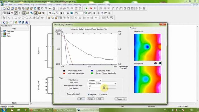The image size is (199, 112).
Task: Click the Maps icon in Project Explorer
Action: [x=5, y=36]
